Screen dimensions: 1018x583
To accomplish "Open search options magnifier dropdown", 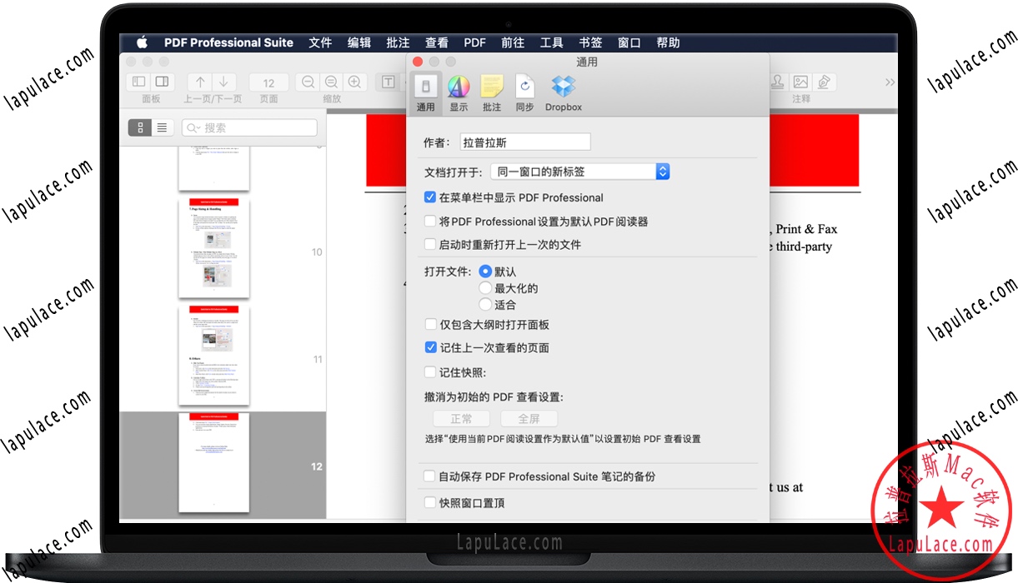I will [x=194, y=127].
